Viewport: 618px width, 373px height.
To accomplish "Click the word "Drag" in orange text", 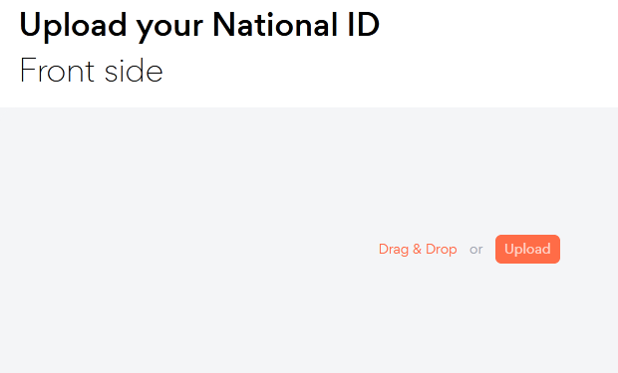I will click(394, 250).
